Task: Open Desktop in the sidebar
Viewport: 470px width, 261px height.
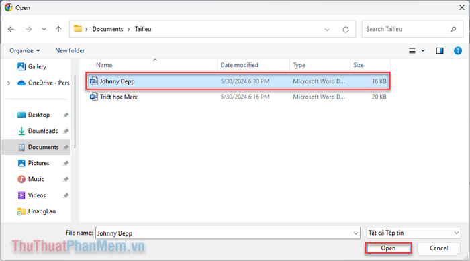Action: pyautogui.click(x=34, y=115)
